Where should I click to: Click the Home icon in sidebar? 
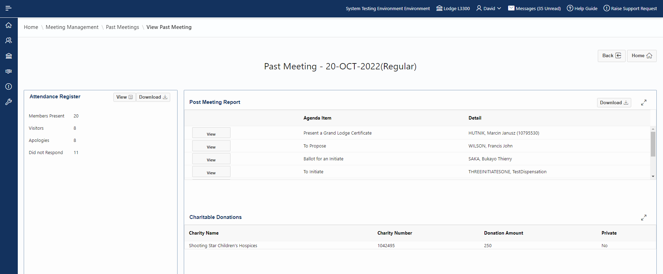point(9,25)
